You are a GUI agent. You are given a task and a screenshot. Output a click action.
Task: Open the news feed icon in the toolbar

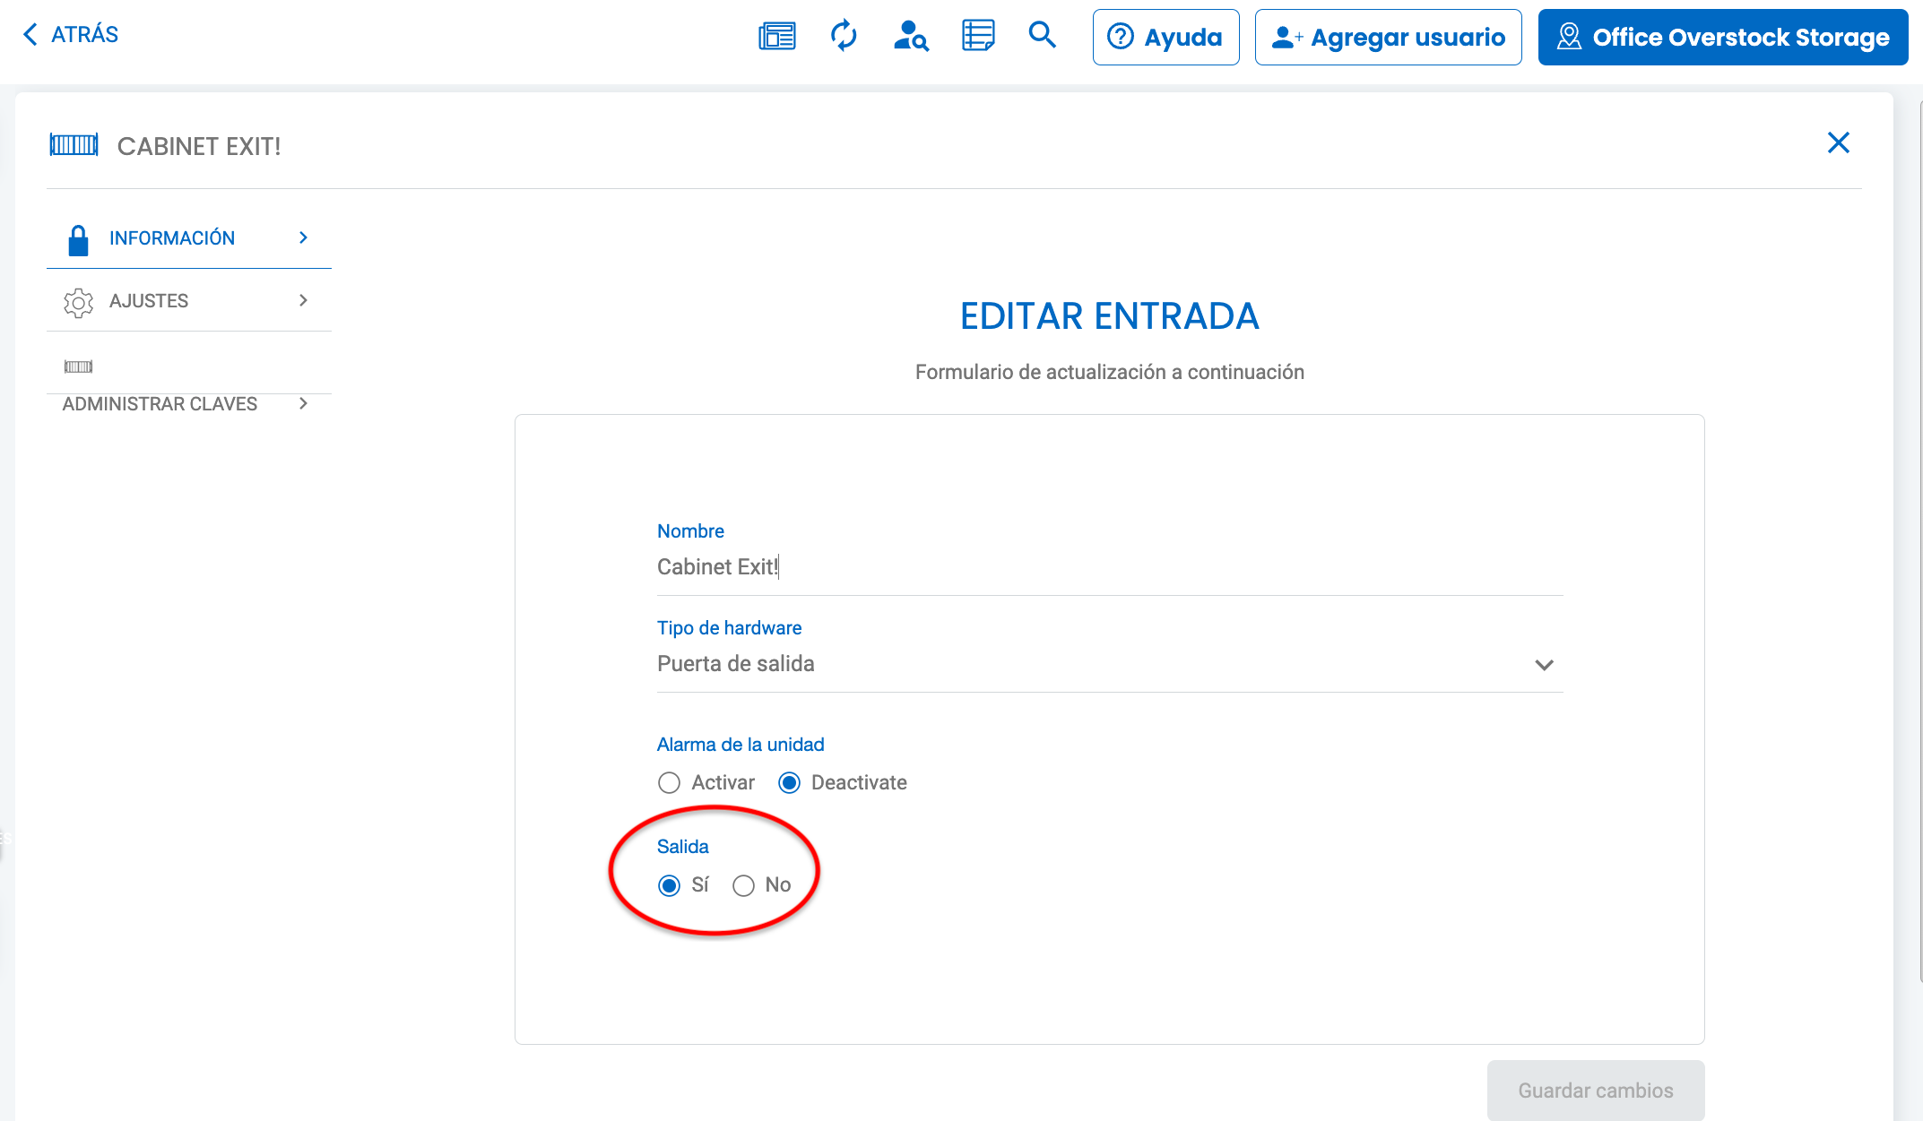point(776,36)
